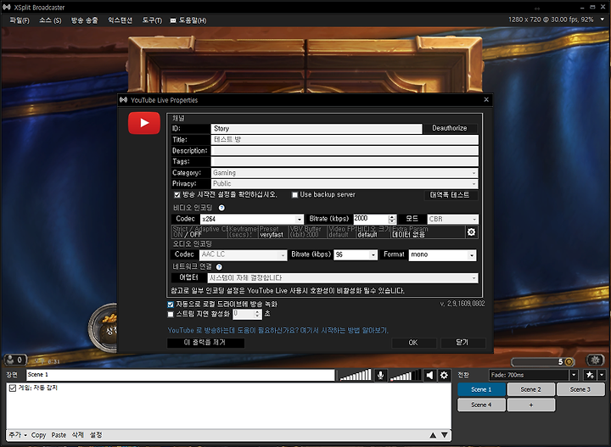This screenshot has height=447, width=611.
Task: Open the audio Format mono dropdown
Action: (442, 255)
